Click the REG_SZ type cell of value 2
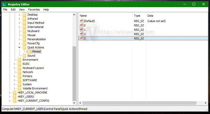Screen dimensions: 210x114 coord(139,34)
